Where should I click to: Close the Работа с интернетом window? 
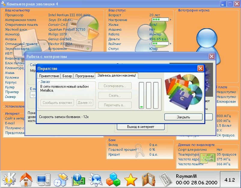tap(212, 56)
